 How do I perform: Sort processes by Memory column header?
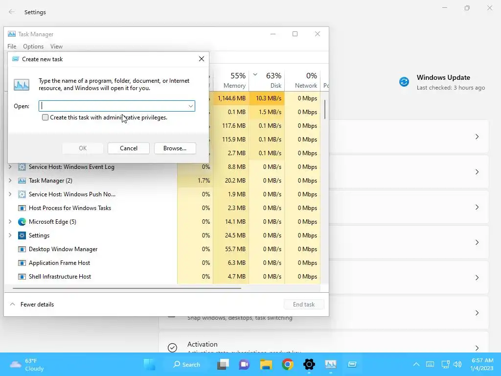(231, 80)
